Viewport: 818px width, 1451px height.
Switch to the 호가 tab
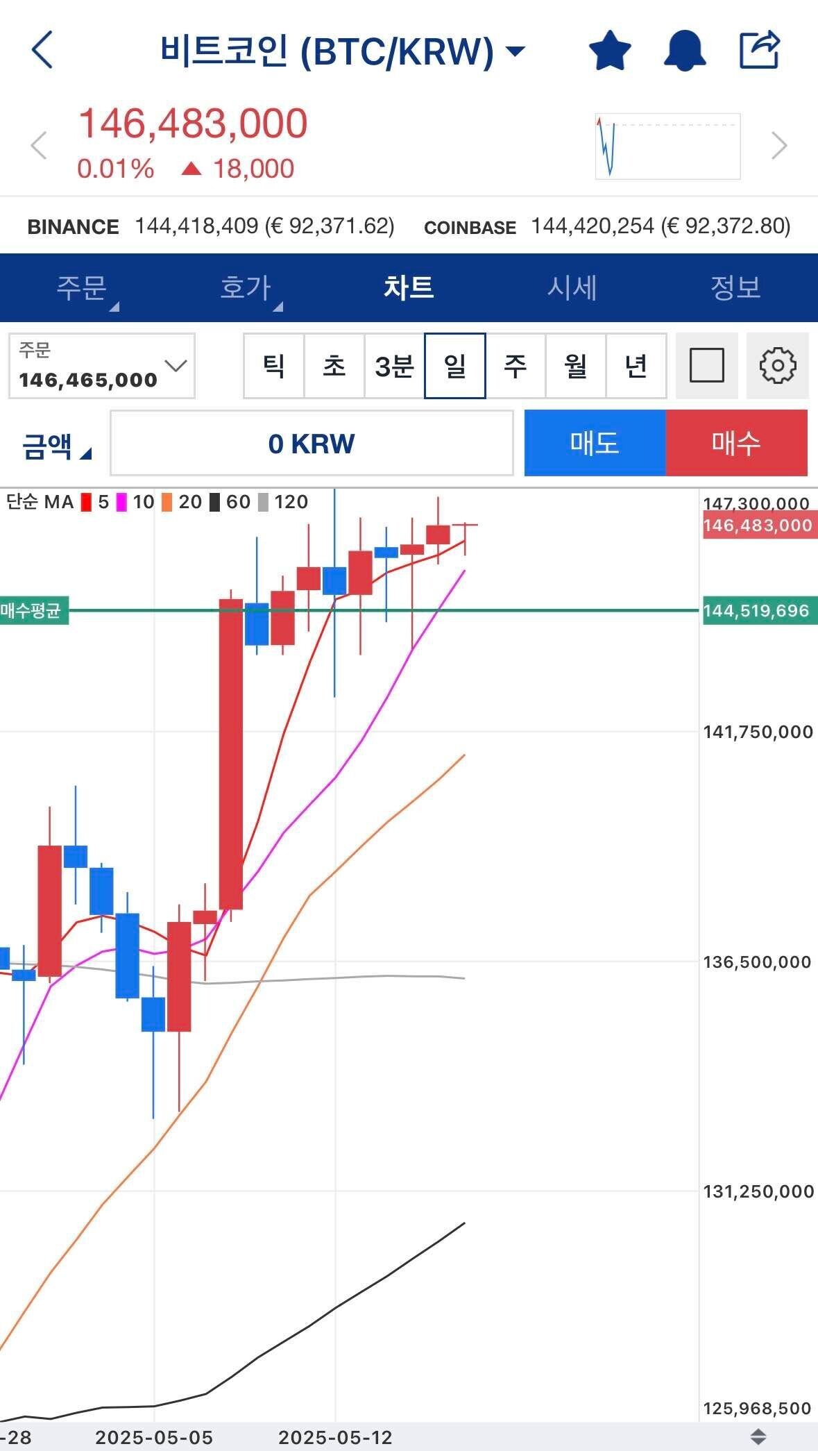click(246, 287)
